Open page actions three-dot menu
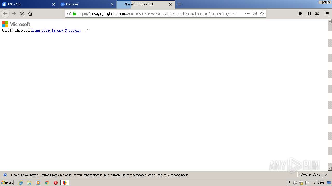The image size is (332, 186). pos(247,14)
